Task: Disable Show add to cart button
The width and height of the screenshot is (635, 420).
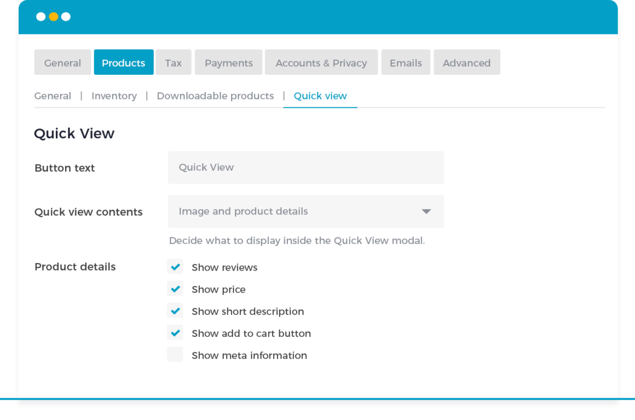Action: (175, 332)
